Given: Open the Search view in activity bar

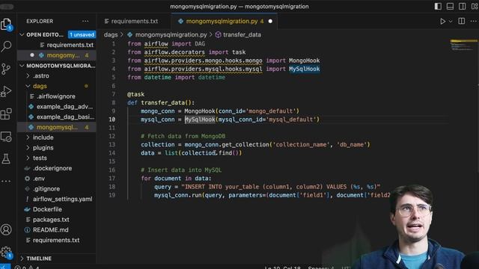Looking at the screenshot, I should click(6, 46).
